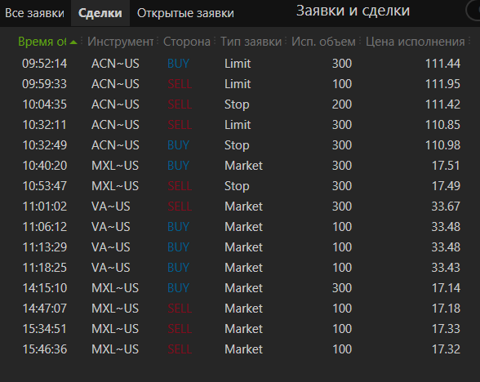
Task: Select the 10:40:20 MXL~US Market buy row
Action: 241,166
